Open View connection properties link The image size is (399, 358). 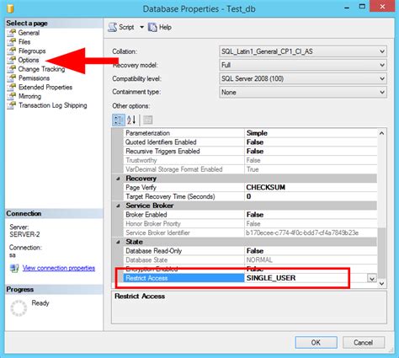(x=59, y=268)
